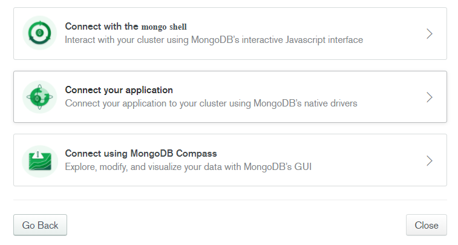Expand the mongo shell option chevron
This screenshot has height=245, width=458.
click(x=429, y=34)
